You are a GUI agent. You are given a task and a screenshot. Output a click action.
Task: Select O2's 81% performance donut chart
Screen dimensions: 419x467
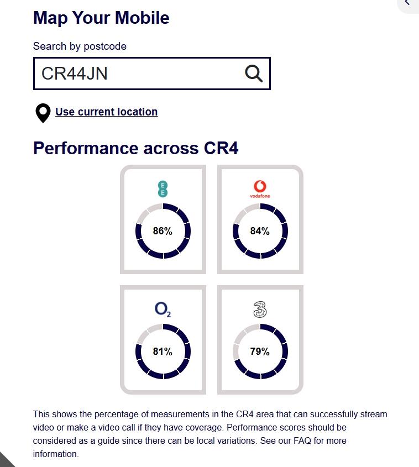[x=163, y=351]
